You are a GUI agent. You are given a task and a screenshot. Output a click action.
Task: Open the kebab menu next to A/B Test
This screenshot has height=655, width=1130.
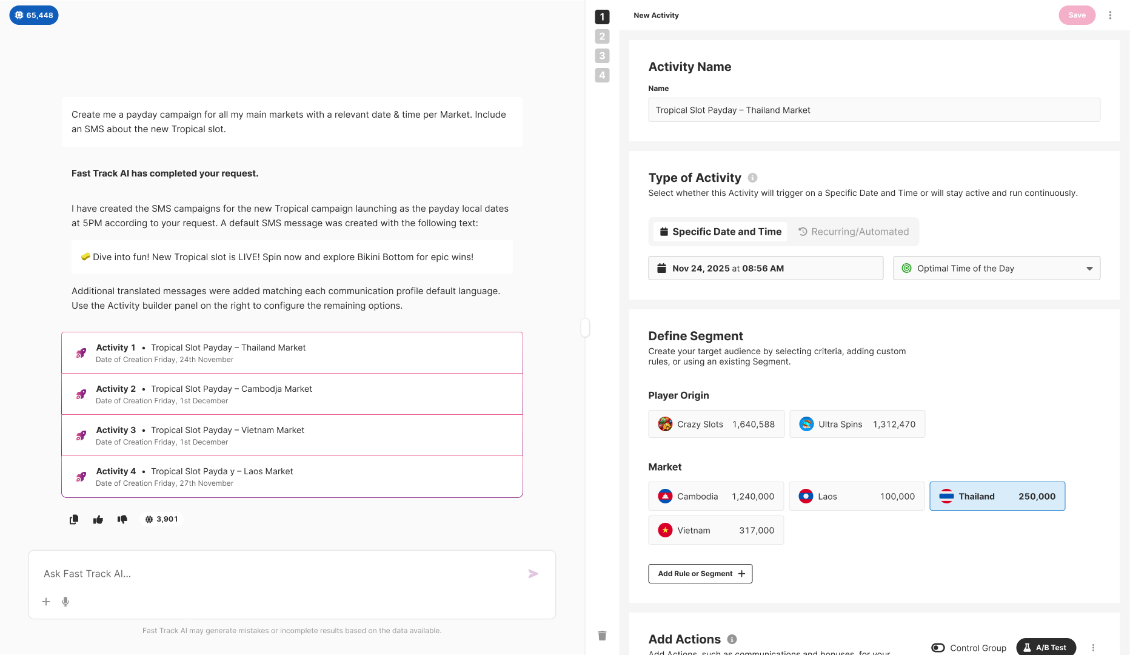[1093, 647]
